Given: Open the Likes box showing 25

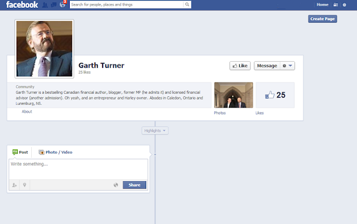Looking at the screenshot, I should tap(275, 95).
